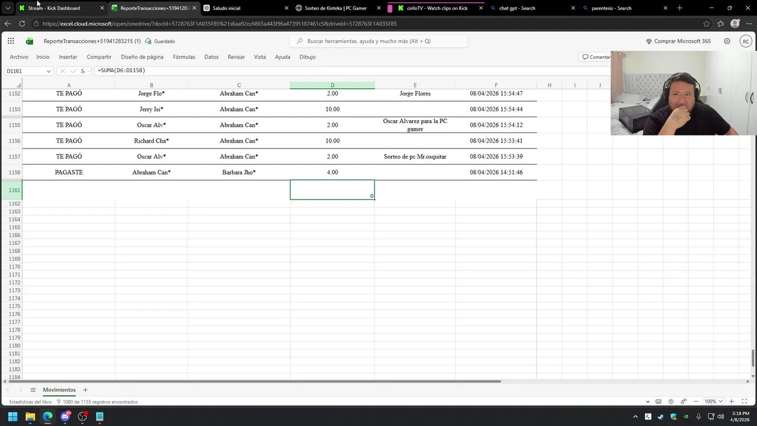Click cell 'PAGASTE' in row 1158
The image size is (757, 426).
69,172
